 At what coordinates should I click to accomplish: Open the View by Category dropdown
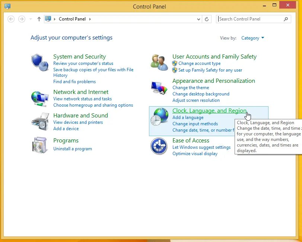coord(252,38)
